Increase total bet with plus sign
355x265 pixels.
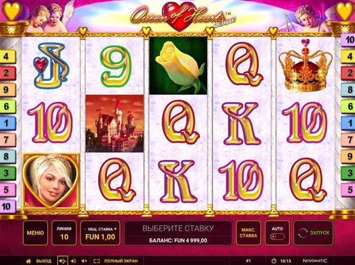tap(115, 229)
